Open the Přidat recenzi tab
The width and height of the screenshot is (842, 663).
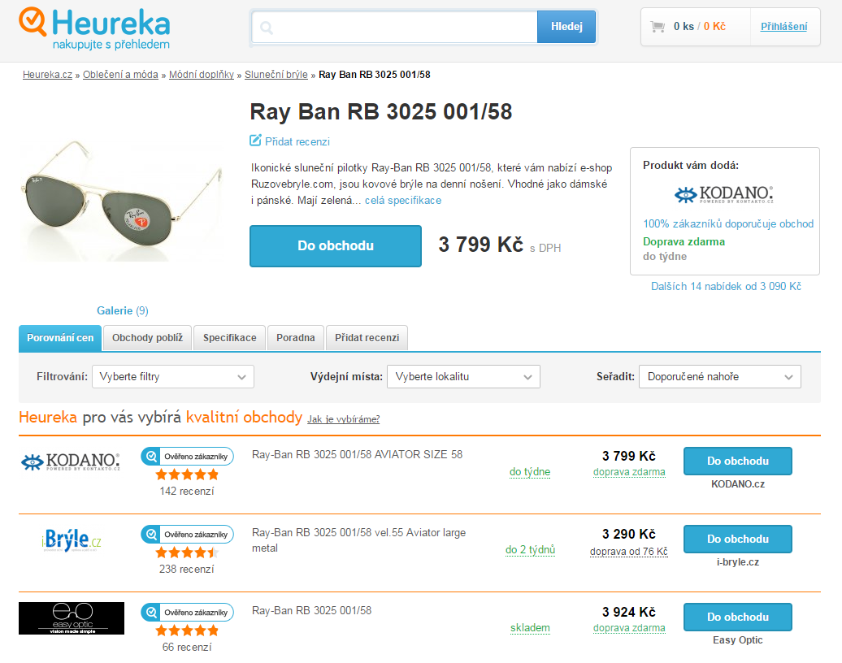[367, 338]
